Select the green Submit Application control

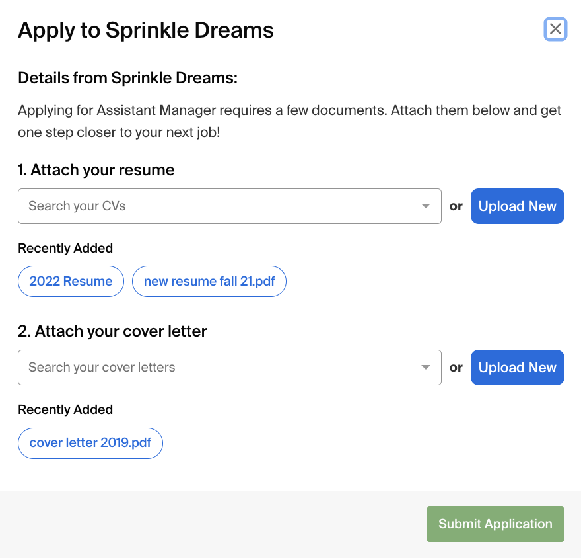click(x=495, y=524)
